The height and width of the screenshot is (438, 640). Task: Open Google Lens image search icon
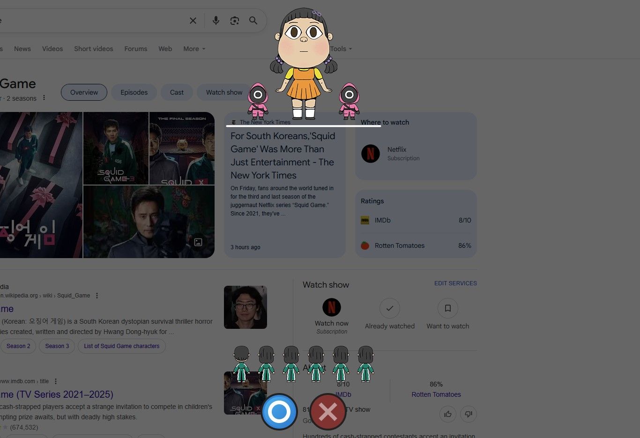coord(235,21)
